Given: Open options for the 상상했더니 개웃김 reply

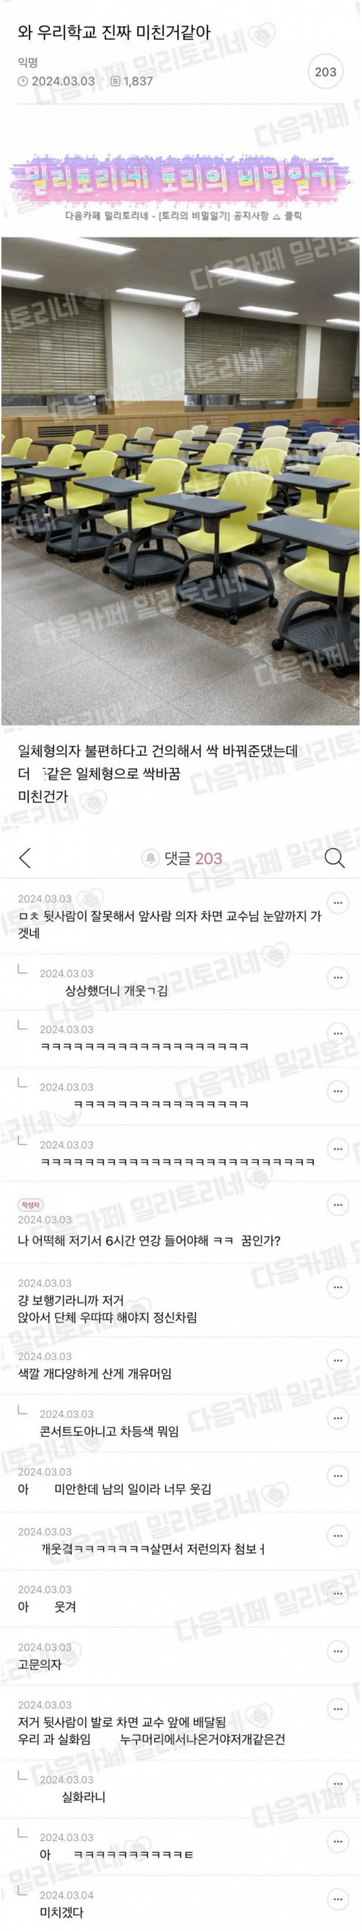Looking at the screenshot, I should (338, 978).
